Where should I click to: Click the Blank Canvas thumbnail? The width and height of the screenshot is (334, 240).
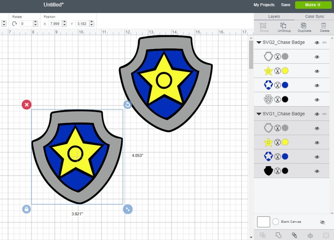(263, 222)
